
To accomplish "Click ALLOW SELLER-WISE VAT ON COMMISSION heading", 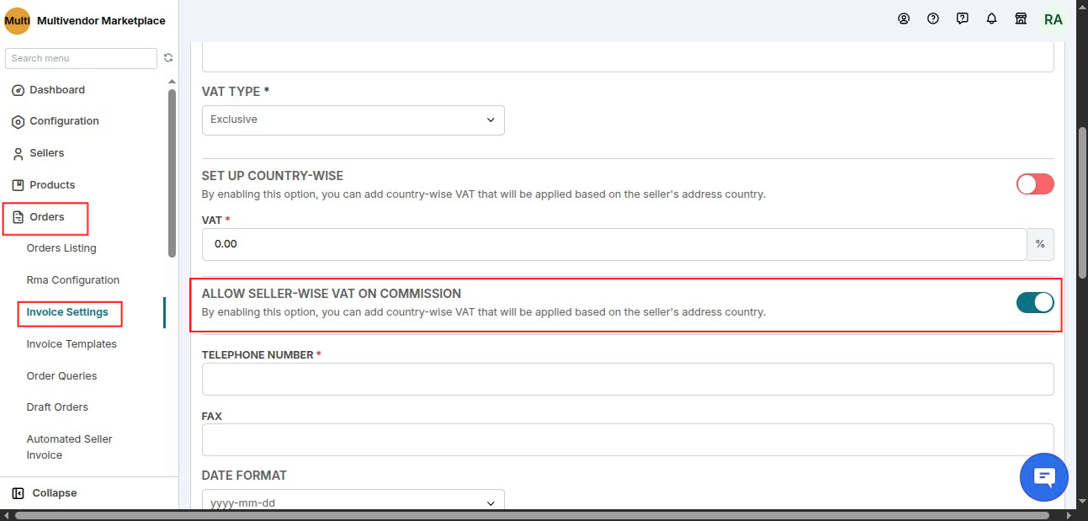I will 332,294.
